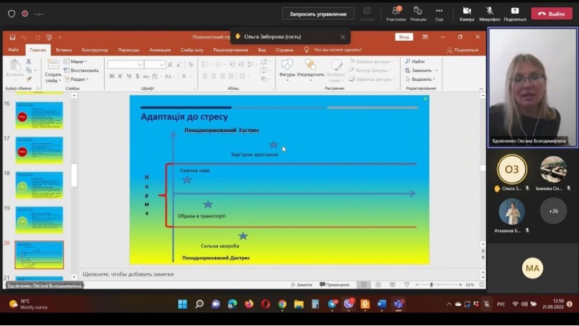Open Google Chrome from the taskbar
Image resolution: width=579 pixels, height=326 pixels.
tap(282, 304)
